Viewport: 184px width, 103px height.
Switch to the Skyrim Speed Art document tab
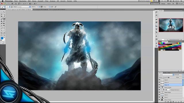(19, 9)
